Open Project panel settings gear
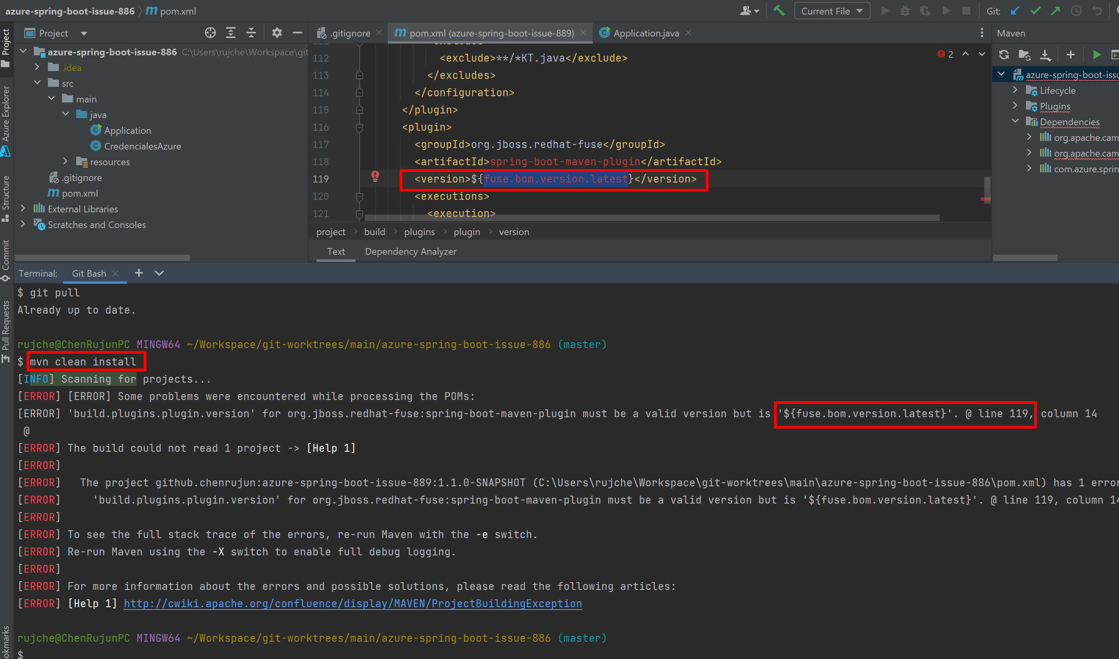The height and width of the screenshot is (659, 1119). [277, 33]
